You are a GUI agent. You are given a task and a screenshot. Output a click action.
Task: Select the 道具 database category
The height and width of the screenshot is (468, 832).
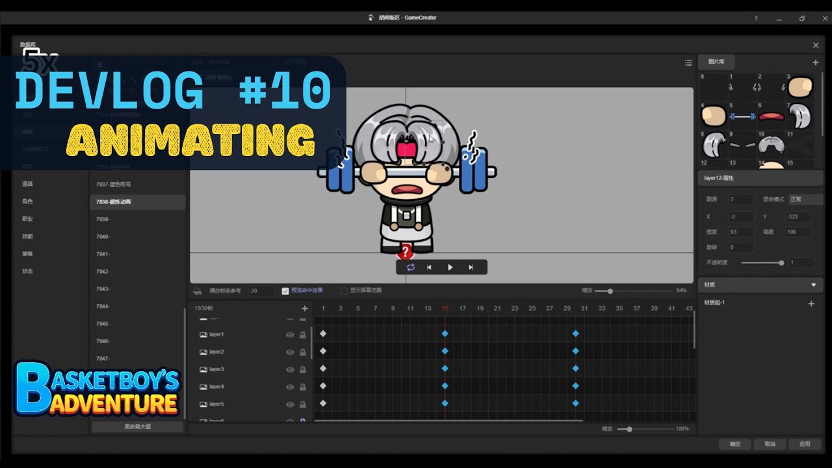[x=27, y=184]
